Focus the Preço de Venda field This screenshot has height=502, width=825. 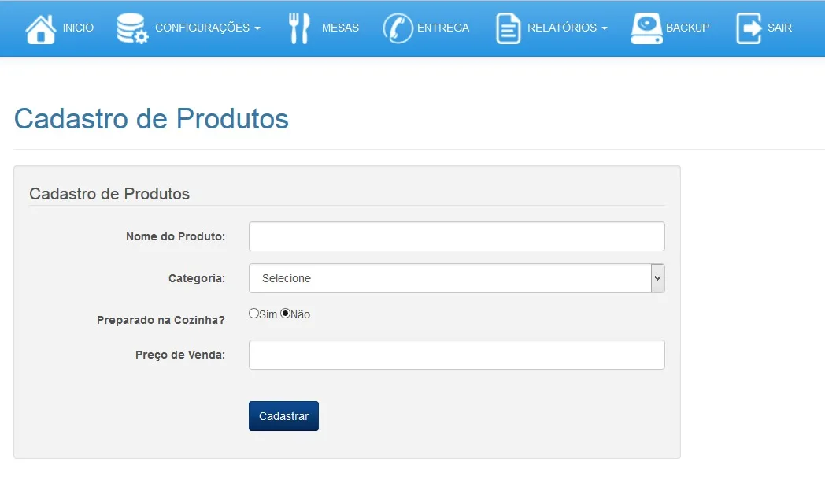click(x=457, y=355)
